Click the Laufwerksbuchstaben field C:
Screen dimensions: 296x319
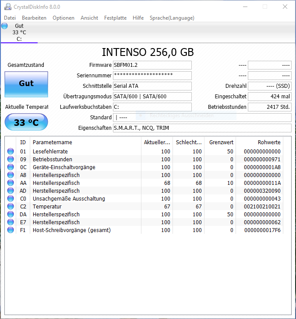[152, 107]
